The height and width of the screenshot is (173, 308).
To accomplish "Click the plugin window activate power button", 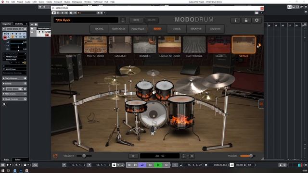I will 53,13.
